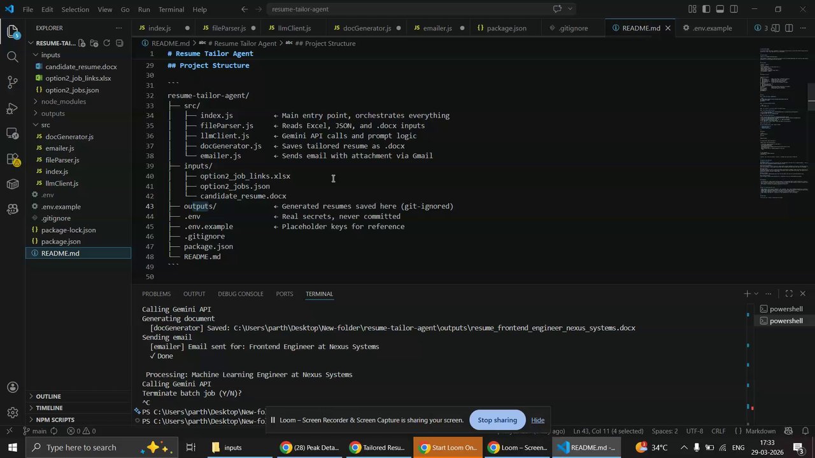The width and height of the screenshot is (815, 458).
Task: Open the inputs File Explorer taskbar item
Action: [239, 447]
